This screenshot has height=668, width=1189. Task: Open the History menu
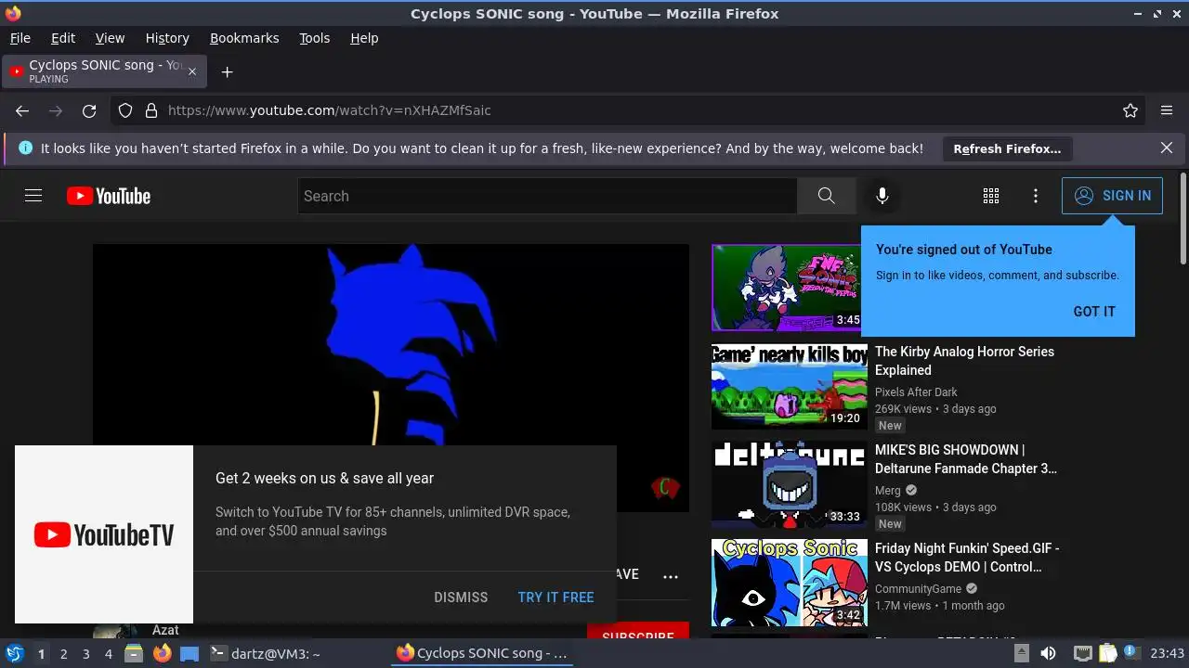[x=167, y=38]
